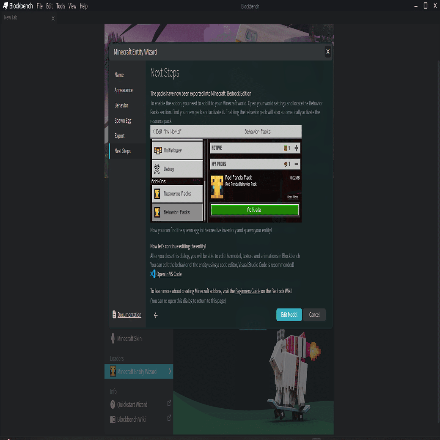
Task: Click the back arrow icon
Action: [156, 315]
